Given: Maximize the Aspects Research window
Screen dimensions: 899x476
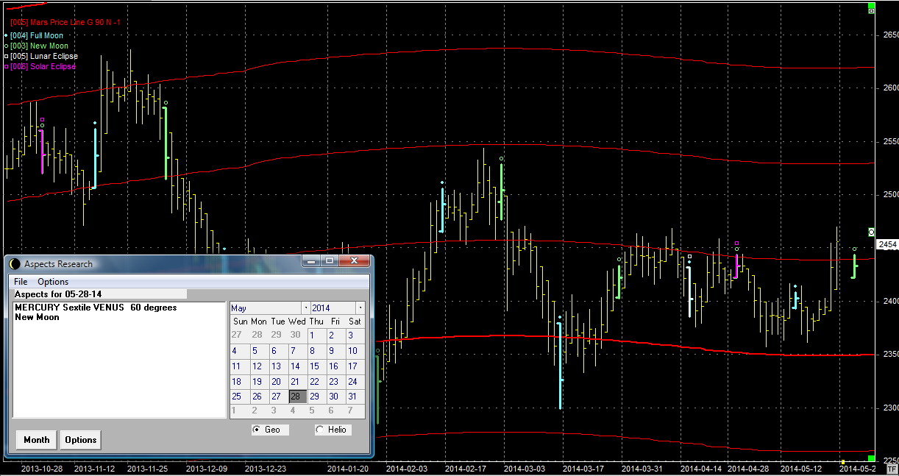Looking at the screenshot, I should coord(330,261).
